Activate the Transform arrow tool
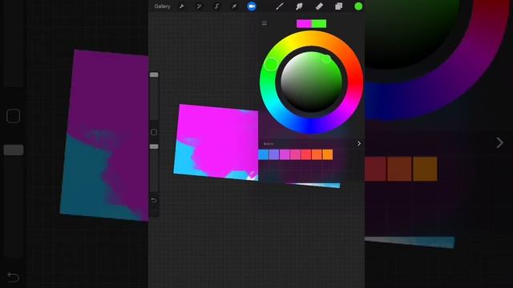The height and width of the screenshot is (288, 513). click(x=234, y=6)
